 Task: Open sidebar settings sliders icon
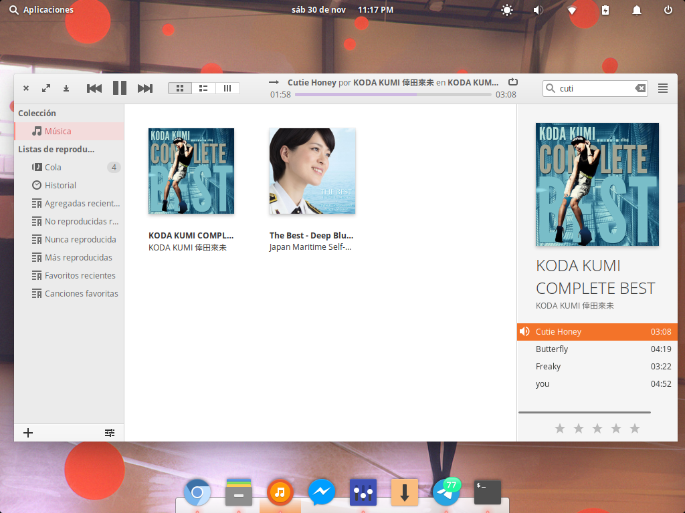[x=110, y=433]
